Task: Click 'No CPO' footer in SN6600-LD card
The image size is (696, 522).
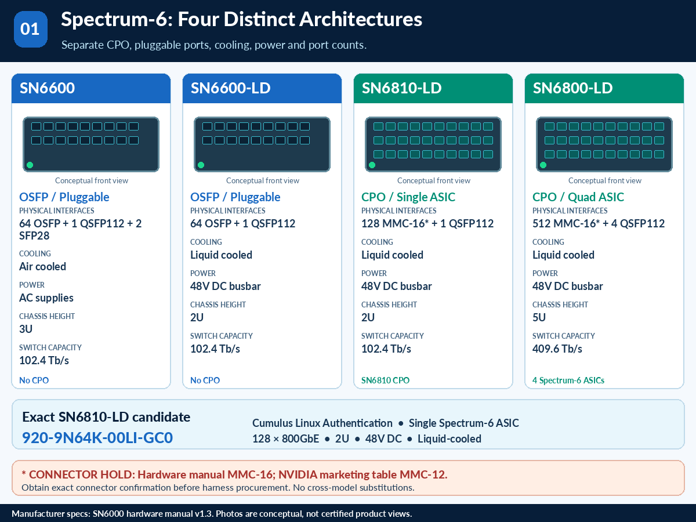Action: (x=205, y=380)
